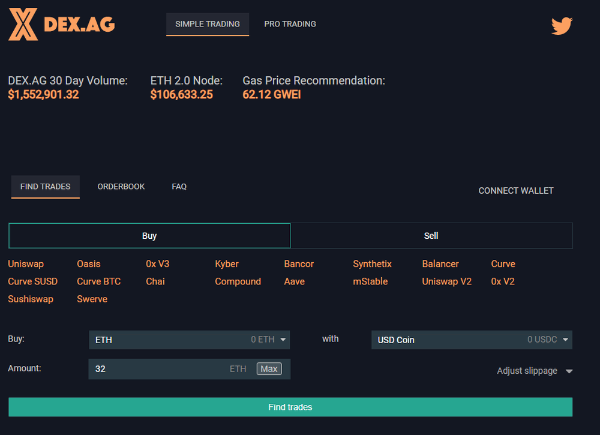Click the Find trades button
Screen dimensions: 600x435
click(290, 407)
